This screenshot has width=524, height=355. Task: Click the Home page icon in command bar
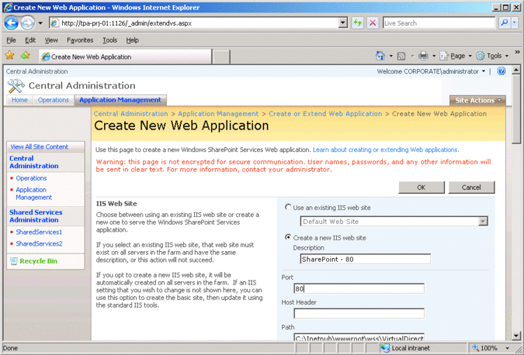click(380, 56)
